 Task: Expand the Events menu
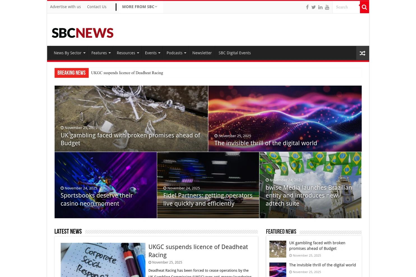152,53
